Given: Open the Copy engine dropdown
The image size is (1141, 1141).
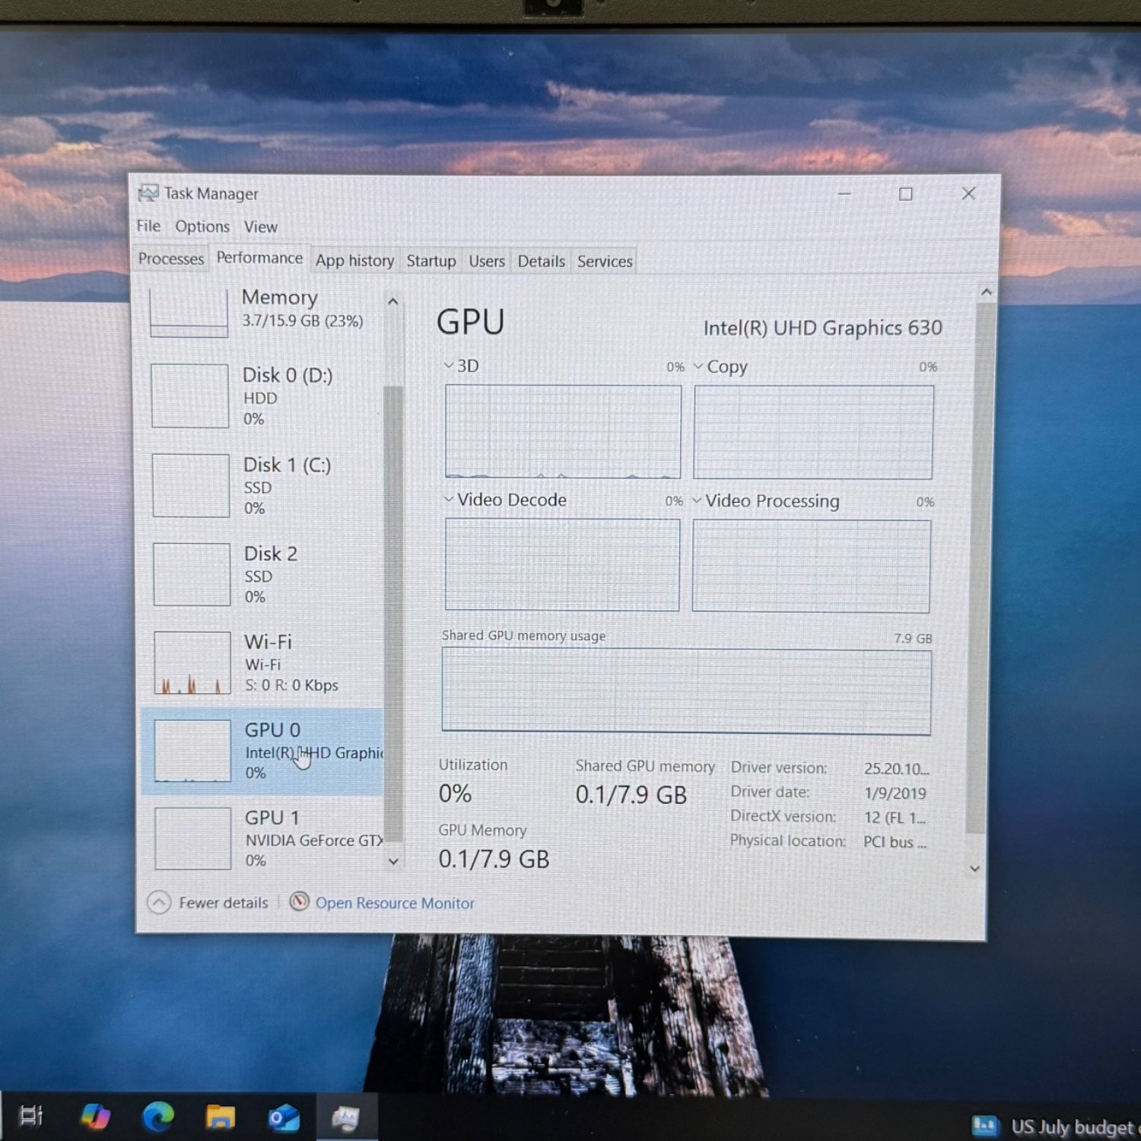Looking at the screenshot, I should tap(698, 366).
